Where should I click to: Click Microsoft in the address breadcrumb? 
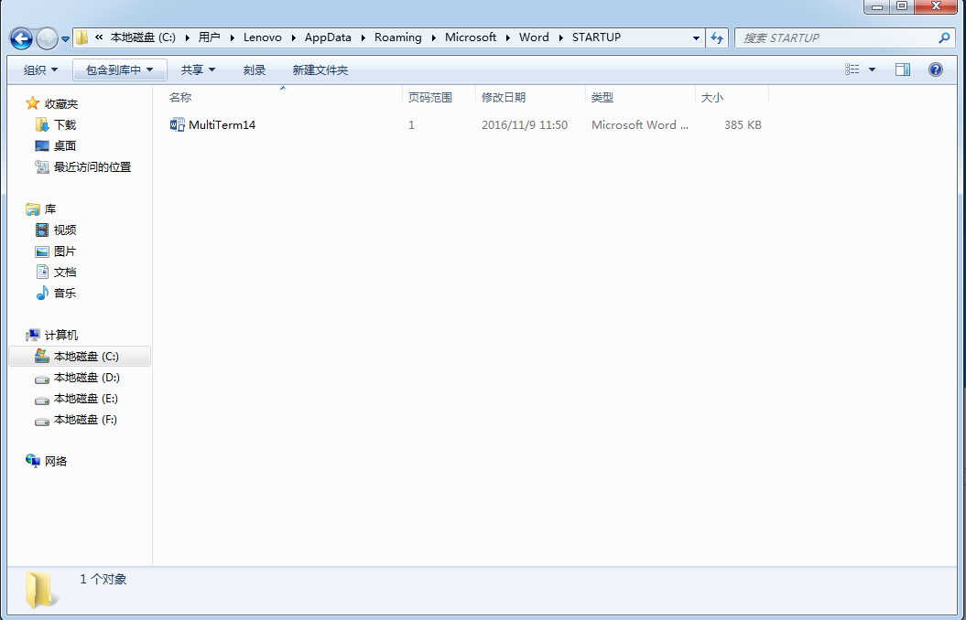click(470, 37)
